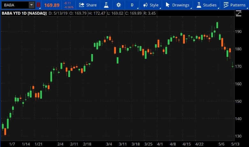Image resolution: width=249 pixels, height=147 pixels.
Task: Click the cursor icon on Drawings
Action: coord(168,5)
